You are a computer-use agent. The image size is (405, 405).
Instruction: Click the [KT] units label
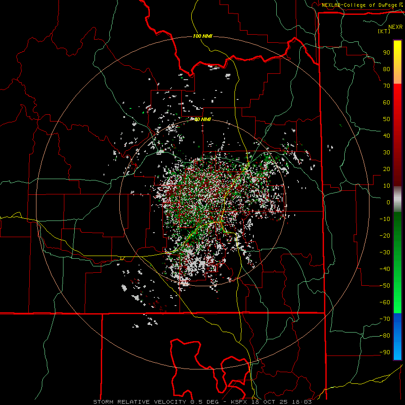pos(384,31)
